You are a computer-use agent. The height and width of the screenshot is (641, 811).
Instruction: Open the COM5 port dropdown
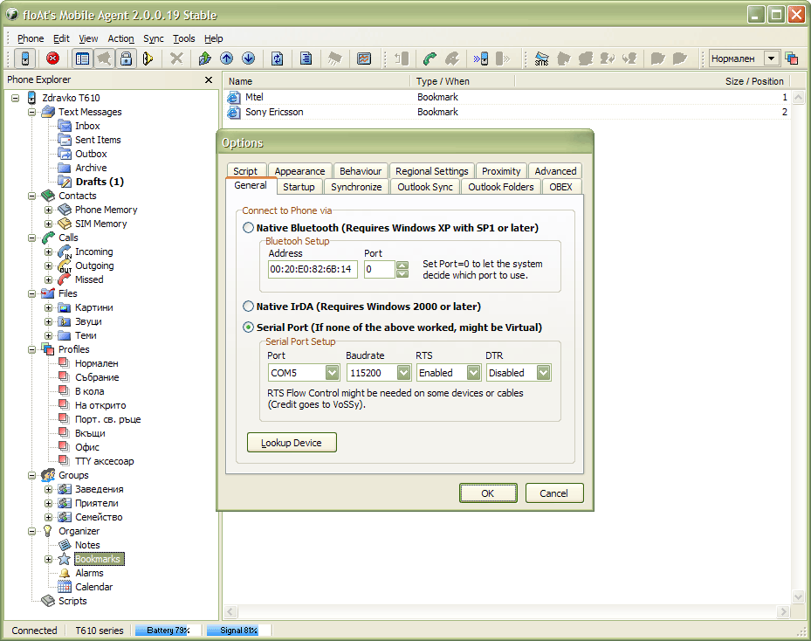(x=332, y=373)
